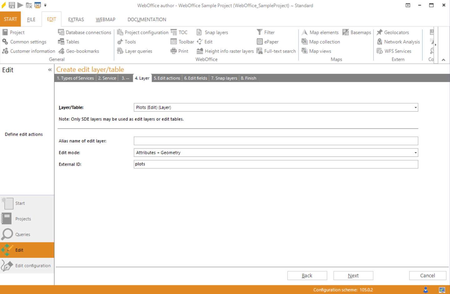Open the Basemaps configuration
The image size is (450, 294).
point(360,32)
